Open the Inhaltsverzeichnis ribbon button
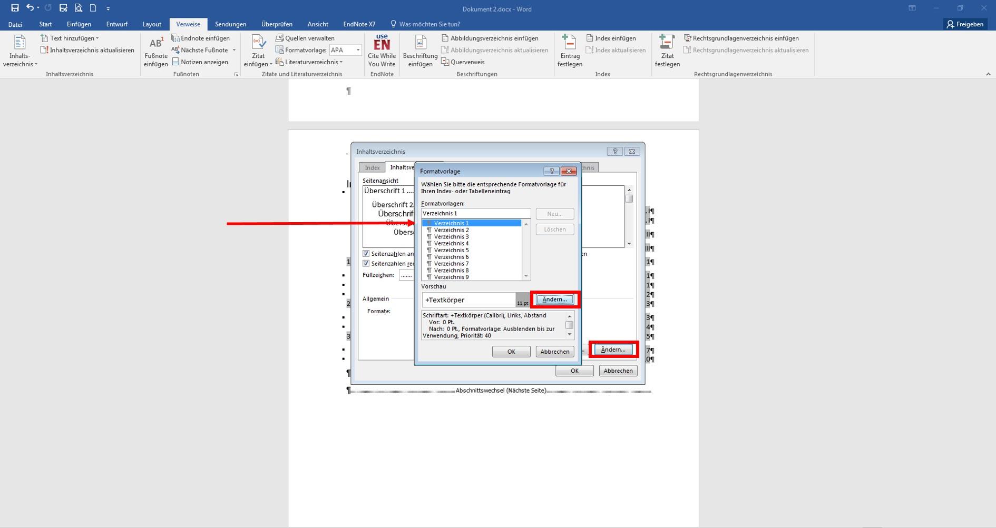Viewport: 996px width, 528px height. pos(20,51)
